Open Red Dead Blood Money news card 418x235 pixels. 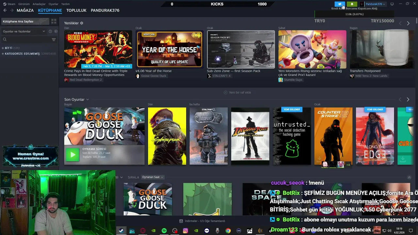point(98,49)
